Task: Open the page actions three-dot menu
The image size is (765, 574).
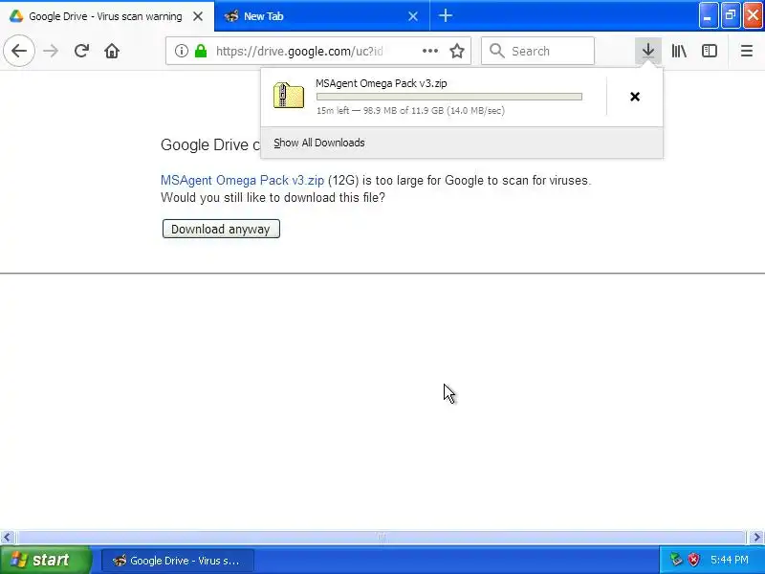Action: [429, 51]
